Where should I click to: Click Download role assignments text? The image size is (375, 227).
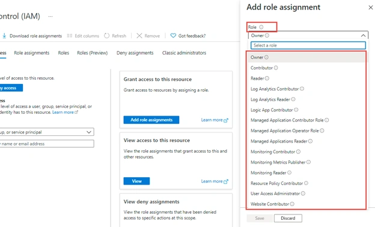click(x=35, y=36)
